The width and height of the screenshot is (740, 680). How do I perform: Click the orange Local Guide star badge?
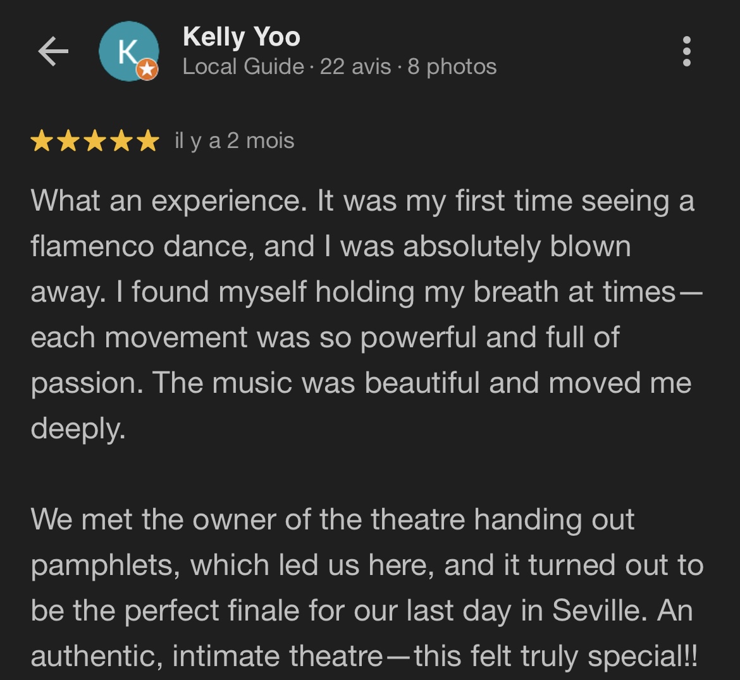(147, 70)
